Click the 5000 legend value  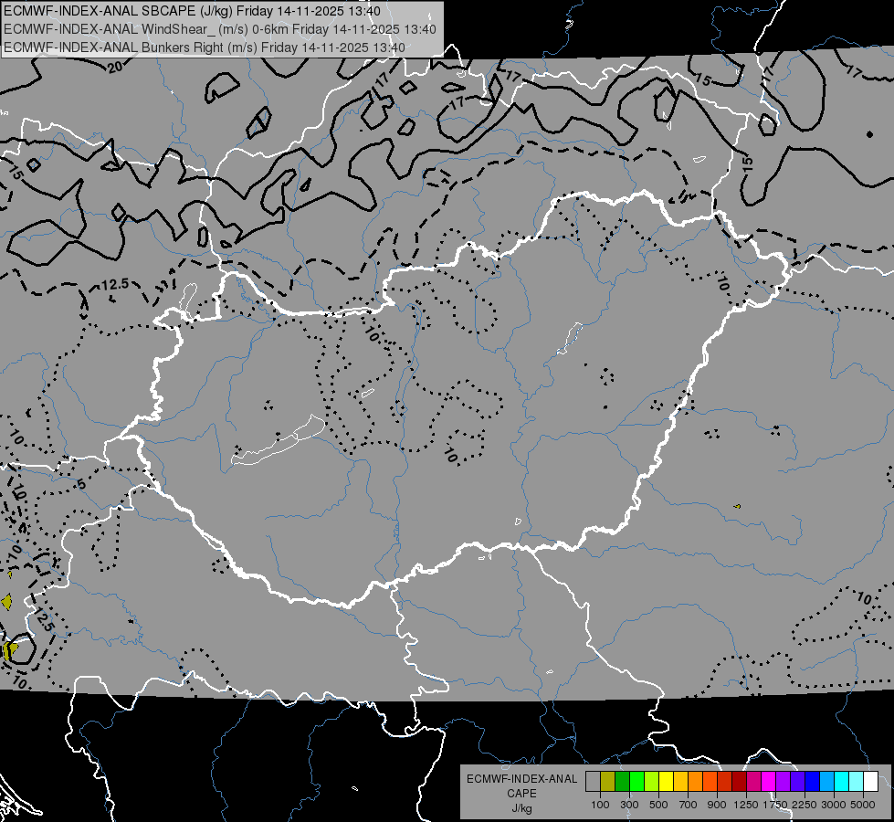[863, 805]
